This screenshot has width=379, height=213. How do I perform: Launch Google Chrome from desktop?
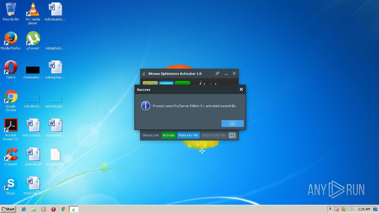[11, 101]
